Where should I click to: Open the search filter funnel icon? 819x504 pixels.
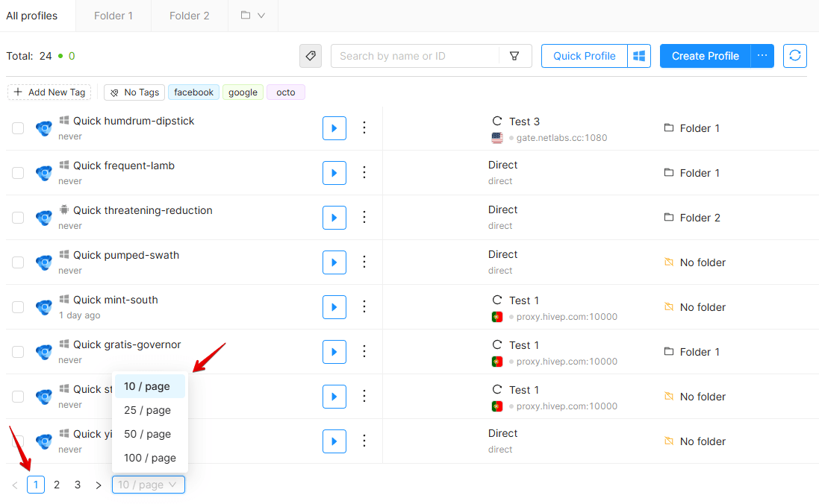514,56
